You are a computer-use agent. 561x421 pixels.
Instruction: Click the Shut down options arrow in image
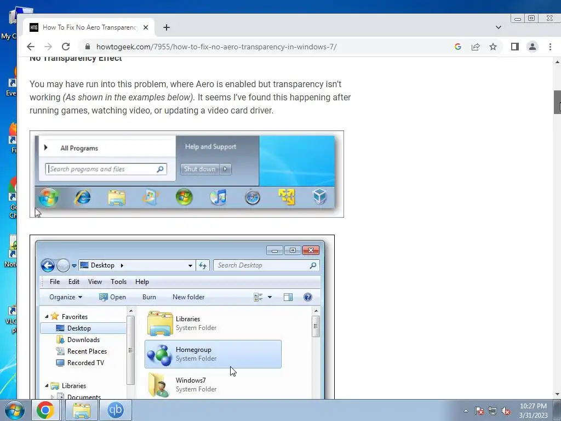225,169
